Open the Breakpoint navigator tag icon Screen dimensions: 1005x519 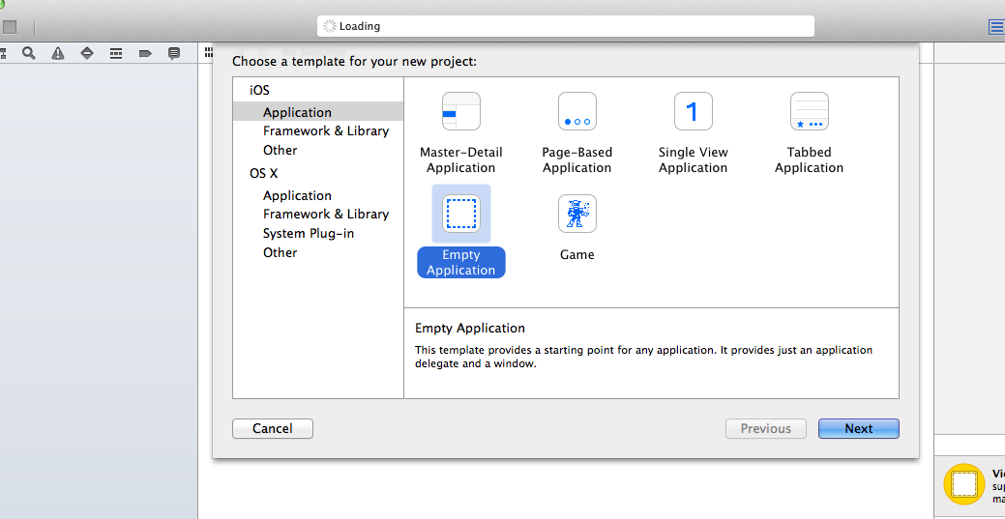[145, 53]
